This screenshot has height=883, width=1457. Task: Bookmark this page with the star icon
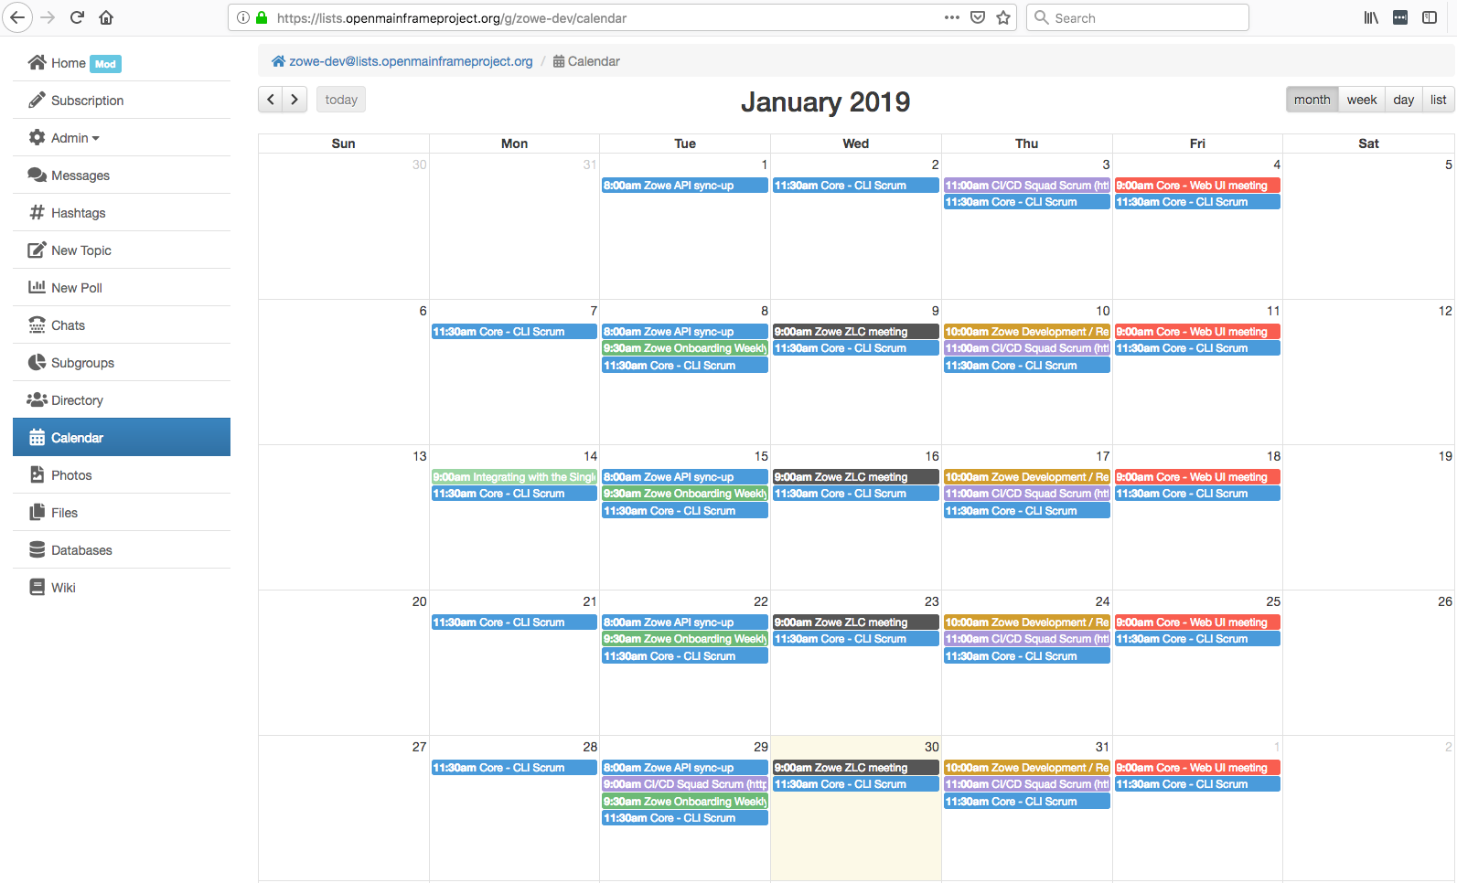click(x=1003, y=17)
